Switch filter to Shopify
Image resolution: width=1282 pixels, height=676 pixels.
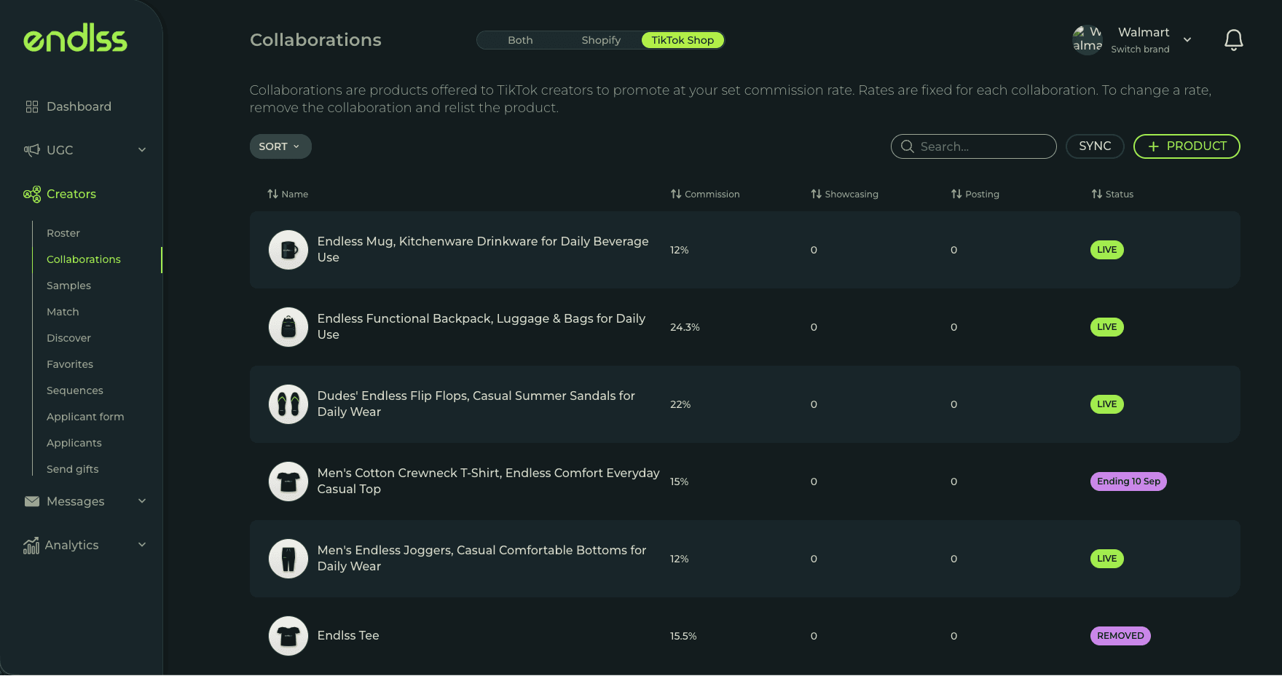[601, 40]
